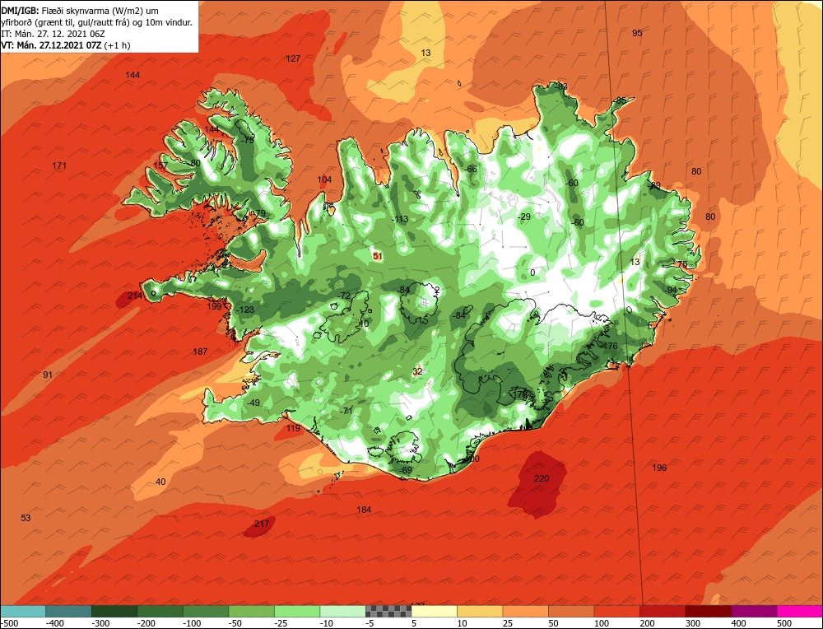Click the land value "51" in northern interior
The image size is (823, 629).
pyautogui.click(x=378, y=256)
